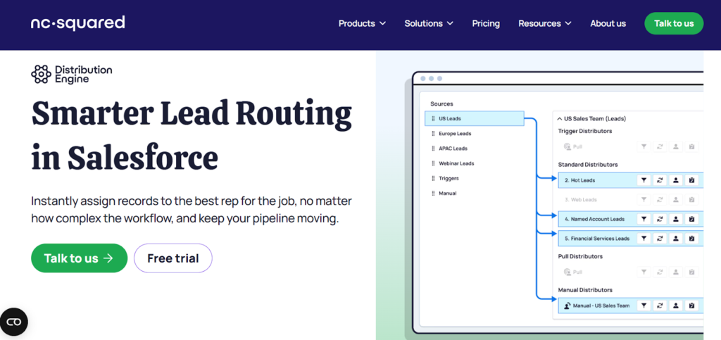Screen dimensions: 721x340
Task: Click the Distribution Engine logo icon
Action: pos(40,74)
